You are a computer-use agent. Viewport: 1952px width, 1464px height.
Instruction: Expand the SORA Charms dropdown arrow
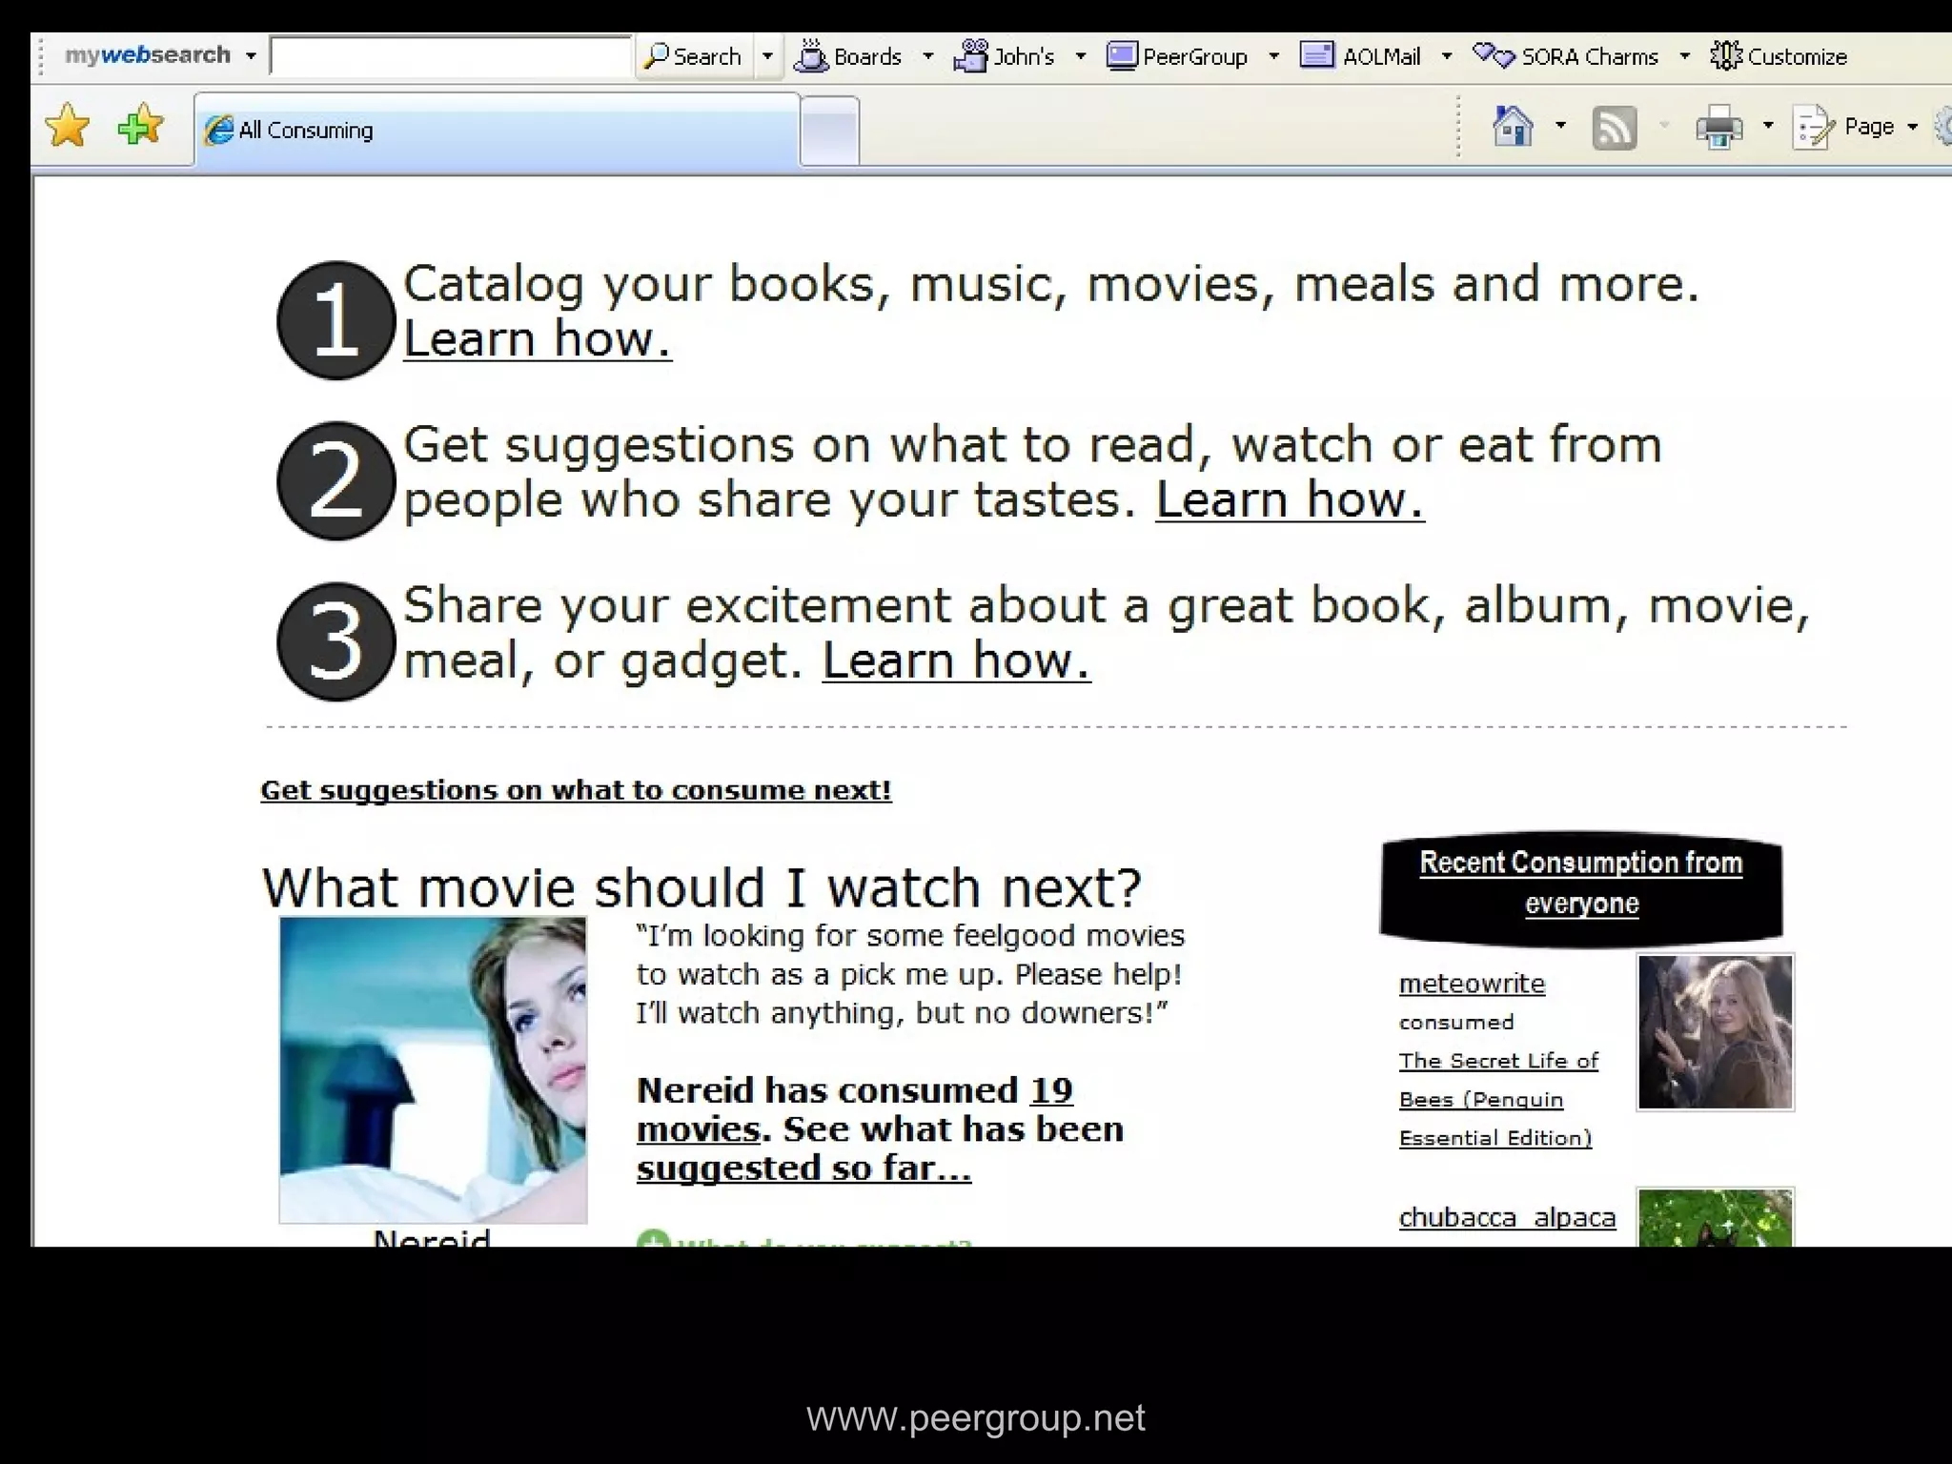pyautogui.click(x=1685, y=56)
